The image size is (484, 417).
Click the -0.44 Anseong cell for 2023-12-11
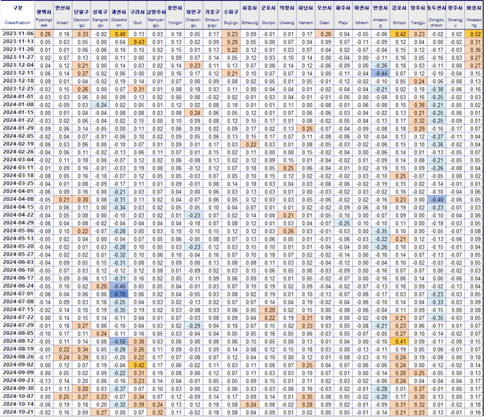click(380, 73)
